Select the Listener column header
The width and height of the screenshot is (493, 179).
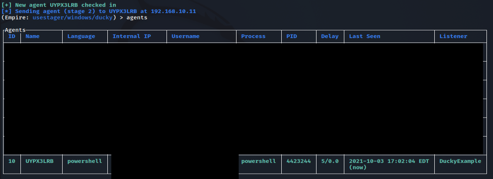click(453, 36)
